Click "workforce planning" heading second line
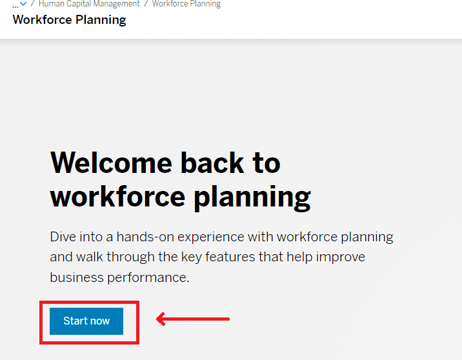This screenshot has width=462, height=360. click(x=180, y=195)
